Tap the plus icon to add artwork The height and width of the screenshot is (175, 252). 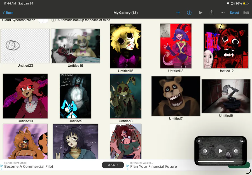click(x=178, y=13)
